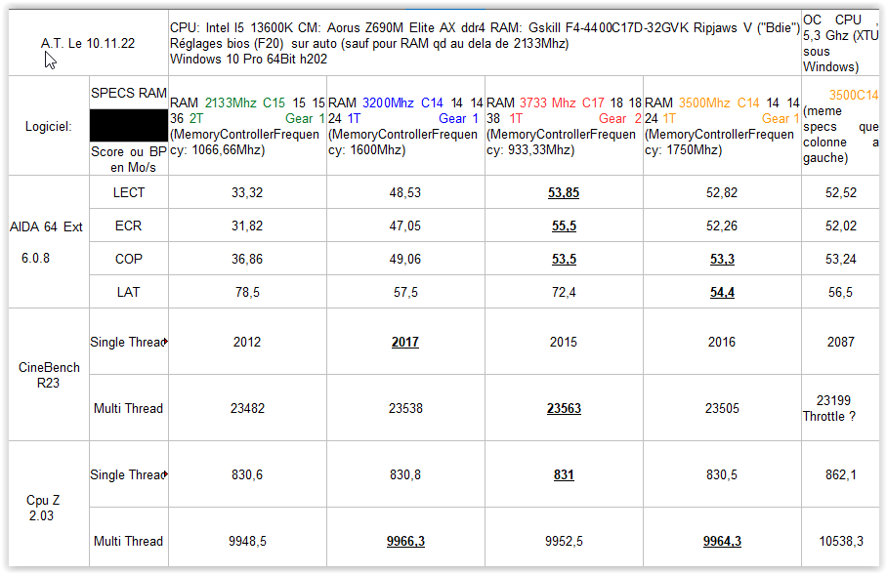Click the '23199 Throttle ?' cell
The width and height of the screenshot is (887, 574).
pos(841,408)
